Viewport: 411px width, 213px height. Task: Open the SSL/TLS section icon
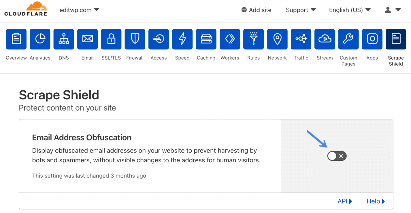click(x=111, y=39)
